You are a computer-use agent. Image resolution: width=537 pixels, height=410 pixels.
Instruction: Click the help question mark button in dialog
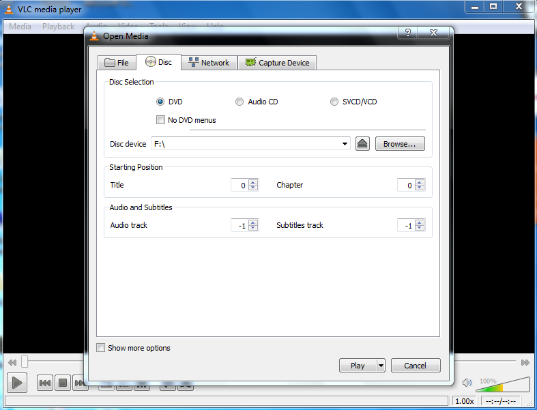(x=407, y=33)
